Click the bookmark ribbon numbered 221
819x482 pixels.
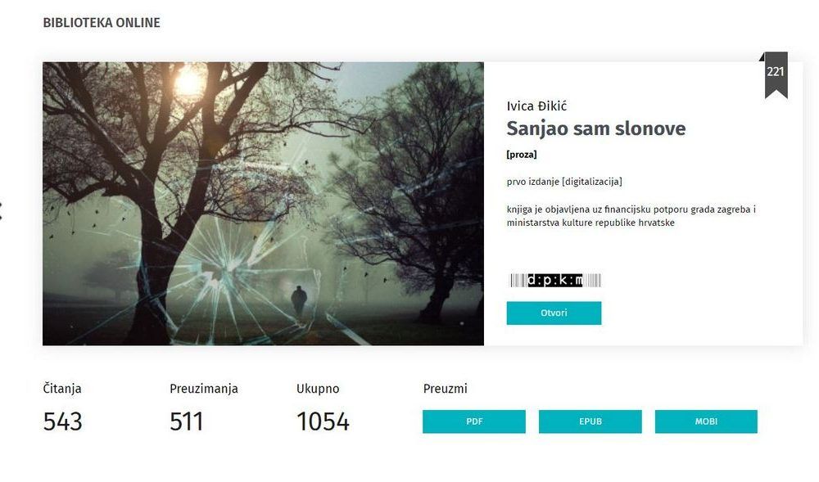tap(776, 74)
